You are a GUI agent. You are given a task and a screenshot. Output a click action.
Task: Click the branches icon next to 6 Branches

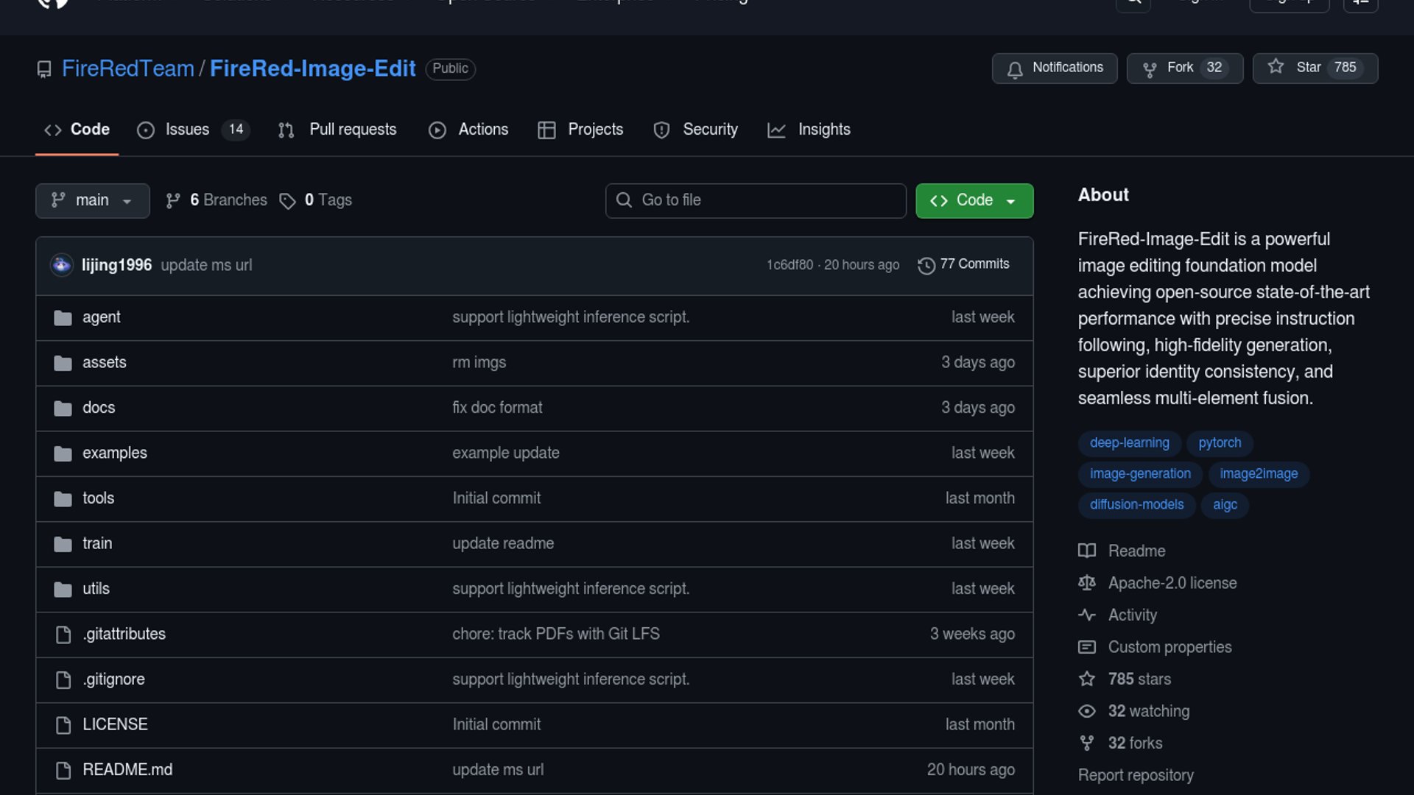pos(173,201)
